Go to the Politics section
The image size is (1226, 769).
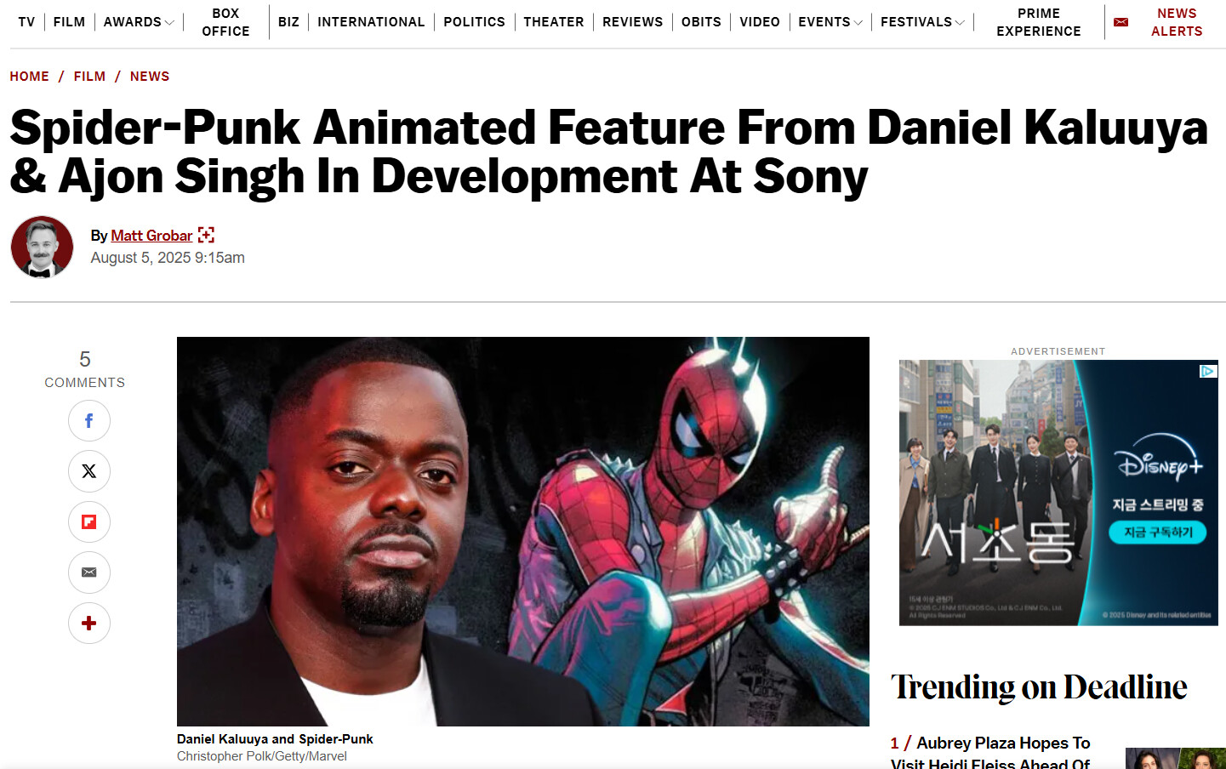point(474,22)
